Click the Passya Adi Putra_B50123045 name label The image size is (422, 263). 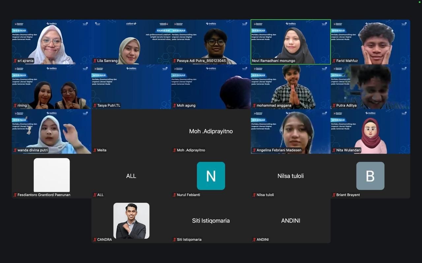coord(201,61)
